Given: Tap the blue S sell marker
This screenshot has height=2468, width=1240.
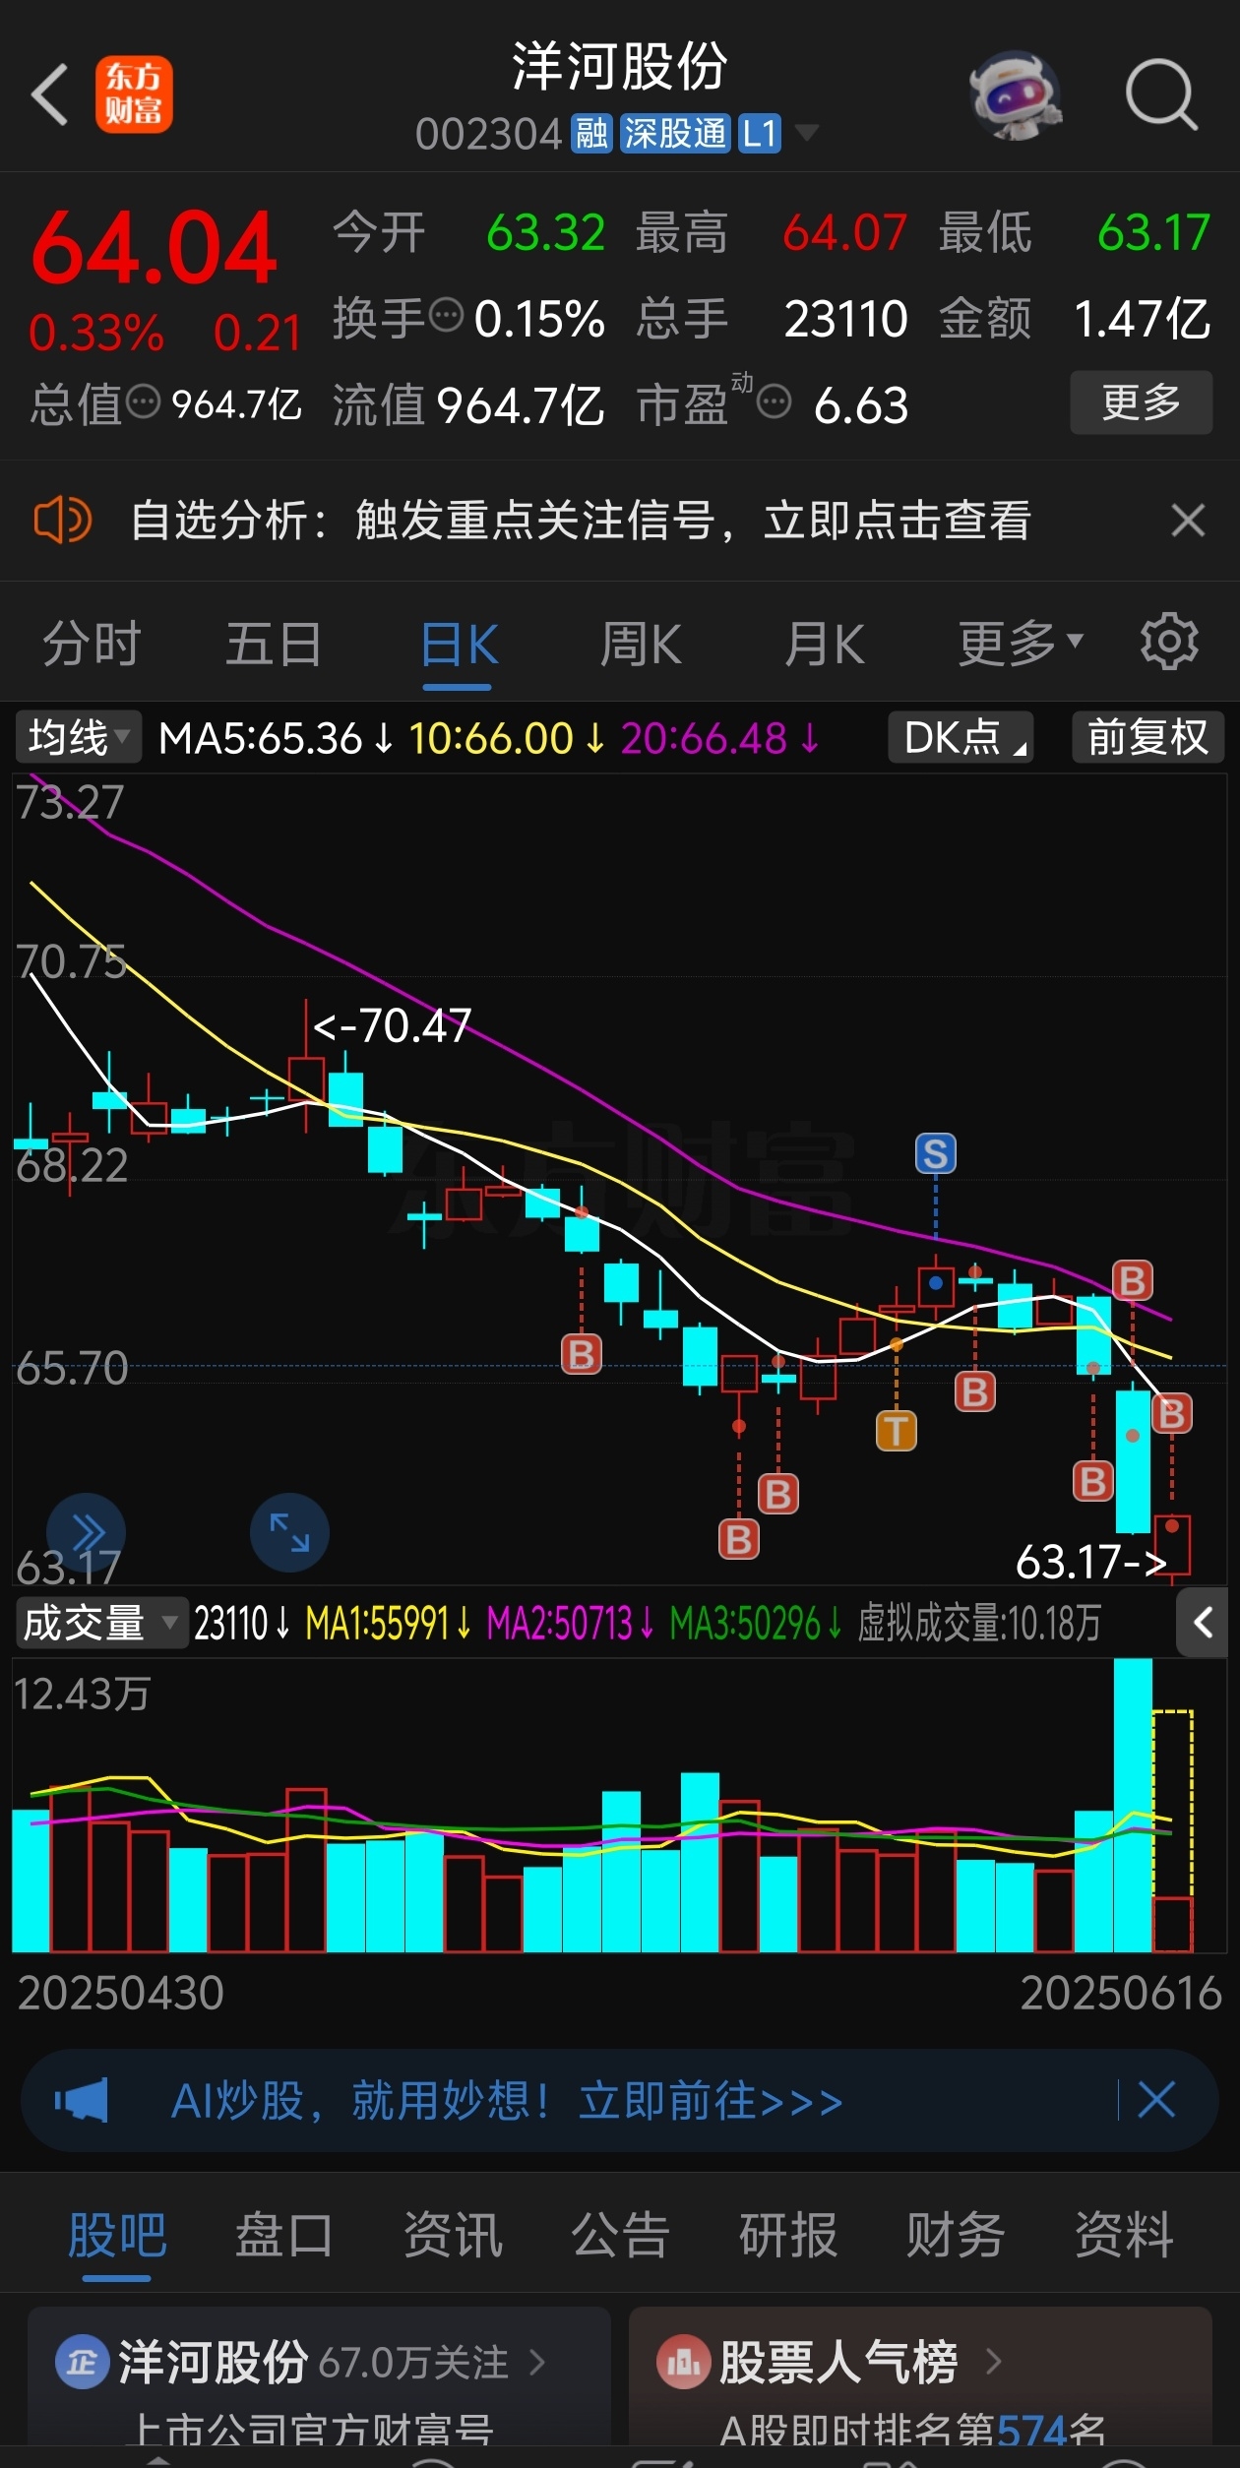Looking at the screenshot, I should coord(936,1153).
